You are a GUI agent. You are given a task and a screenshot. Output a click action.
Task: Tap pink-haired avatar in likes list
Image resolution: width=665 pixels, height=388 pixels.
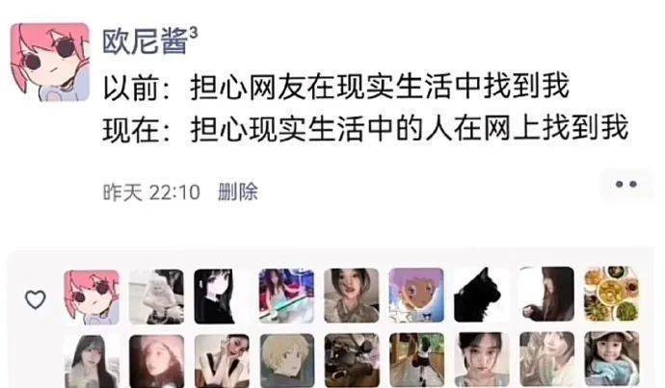[x=92, y=297]
